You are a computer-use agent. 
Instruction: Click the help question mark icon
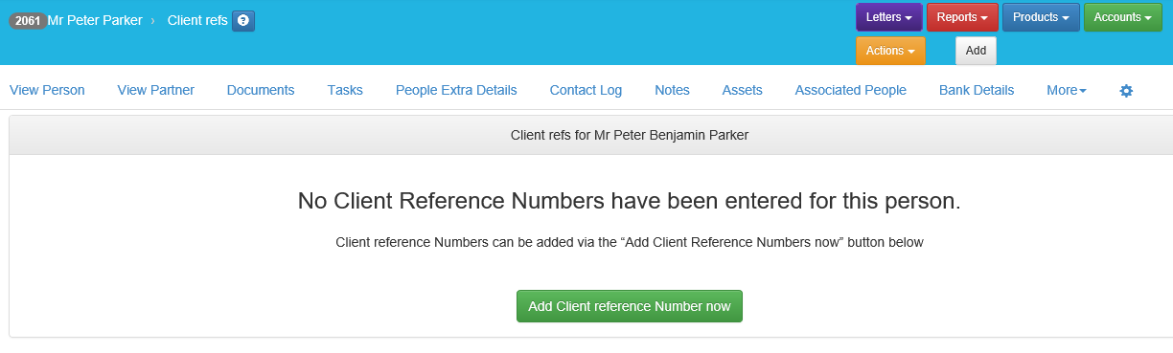[x=243, y=20]
